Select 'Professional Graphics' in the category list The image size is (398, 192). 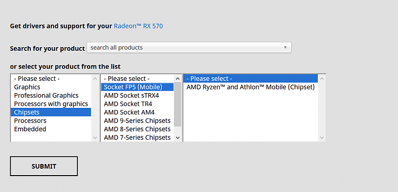51,95
